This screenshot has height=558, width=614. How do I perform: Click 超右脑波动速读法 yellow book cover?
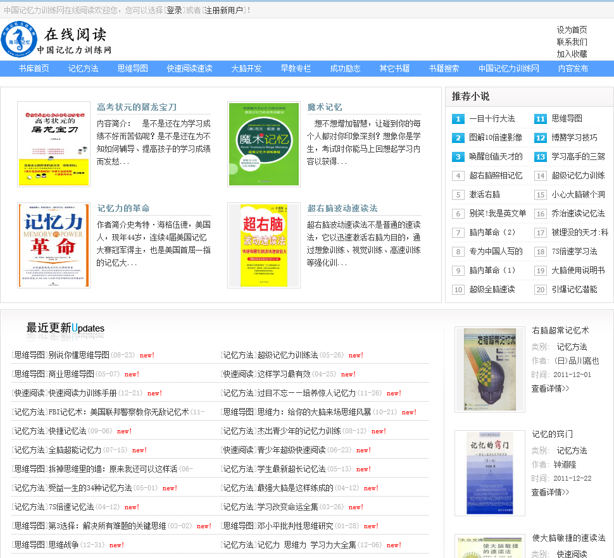pos(264,245)
